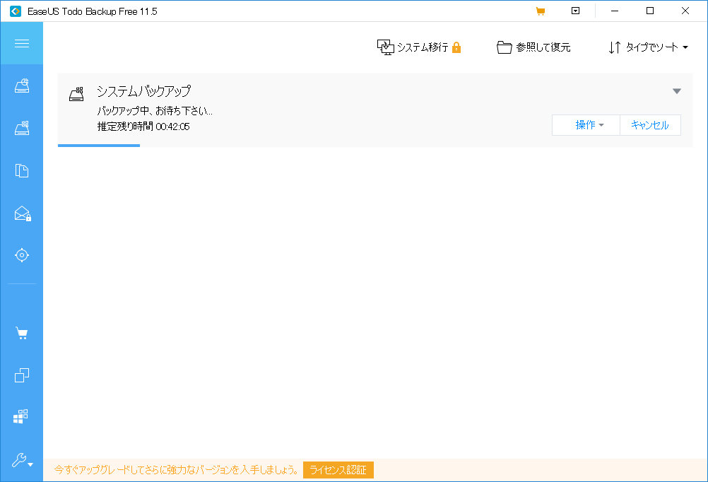Click the ライセンス認証 button
708x482 pixels.
[x=338, y=470]
